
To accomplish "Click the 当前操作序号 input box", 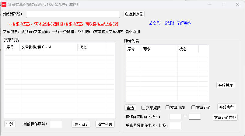I will click(56, 124).
